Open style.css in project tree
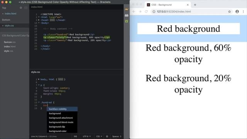Image resolution: width=247 pixels, height=139 pixels. (x=8, y=51)
